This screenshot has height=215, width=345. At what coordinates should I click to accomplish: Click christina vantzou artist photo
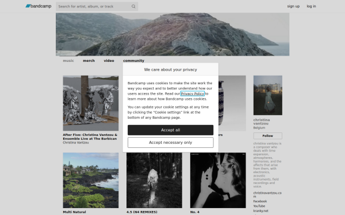(268, 95)
